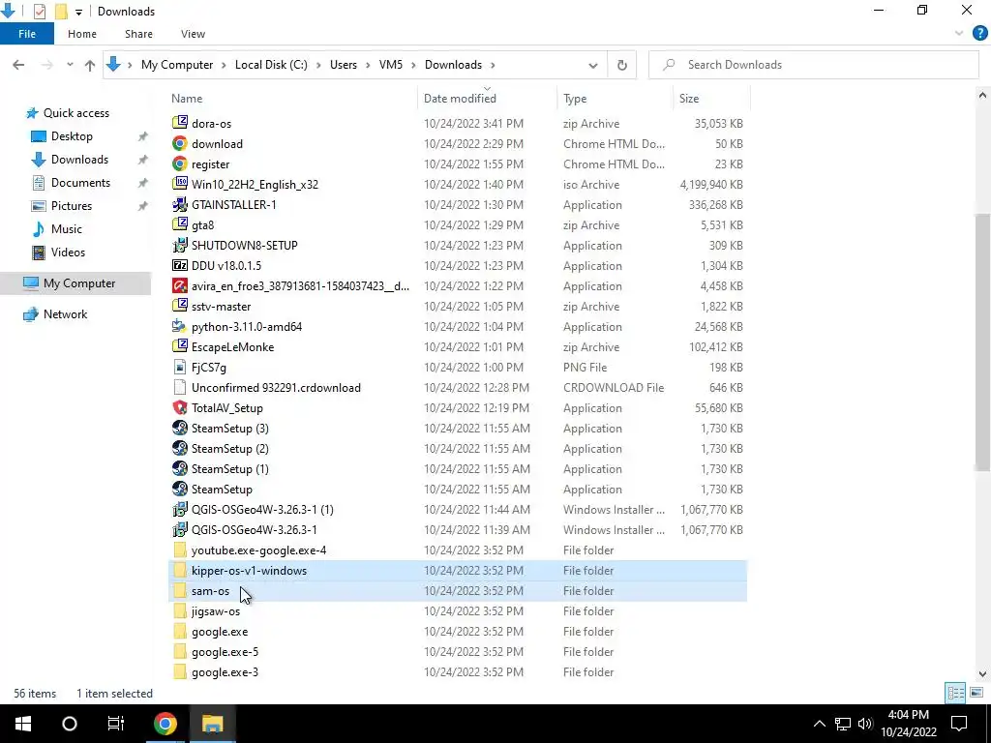Sort by the Type column header
The height and width of the screenshot is (743, 991).
[615, 98]
